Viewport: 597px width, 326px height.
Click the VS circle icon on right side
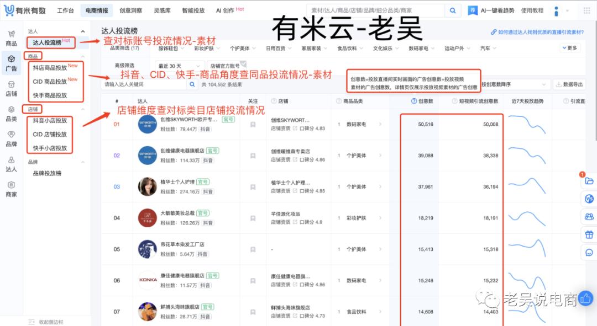point(588,199)
